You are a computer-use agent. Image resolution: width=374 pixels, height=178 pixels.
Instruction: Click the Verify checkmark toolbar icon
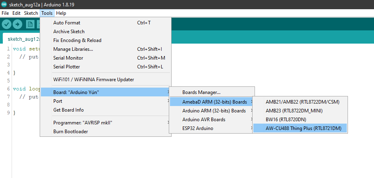(x=7, y=24)
